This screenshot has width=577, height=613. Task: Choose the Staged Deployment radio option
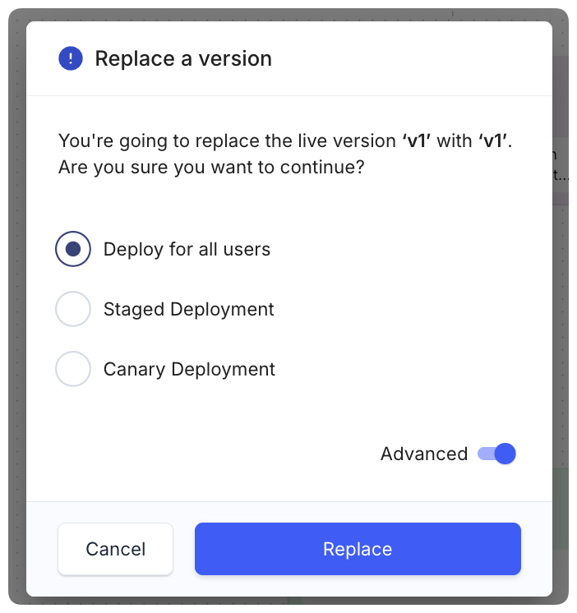tap(73, 309)
